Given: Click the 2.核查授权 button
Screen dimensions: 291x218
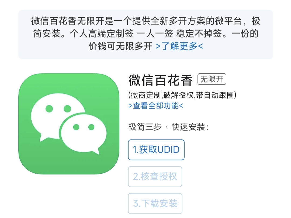Looking at the screenshot, I should pyautogui.click(x=155, y=177).
